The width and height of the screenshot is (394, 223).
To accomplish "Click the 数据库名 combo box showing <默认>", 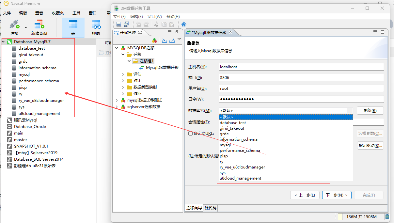I will point(286,110).
